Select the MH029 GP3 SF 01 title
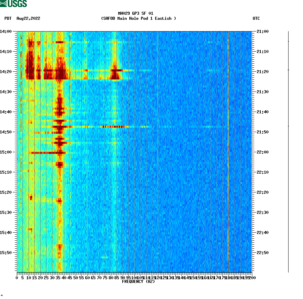Screen dimensions: 303x299 point(135,13)
